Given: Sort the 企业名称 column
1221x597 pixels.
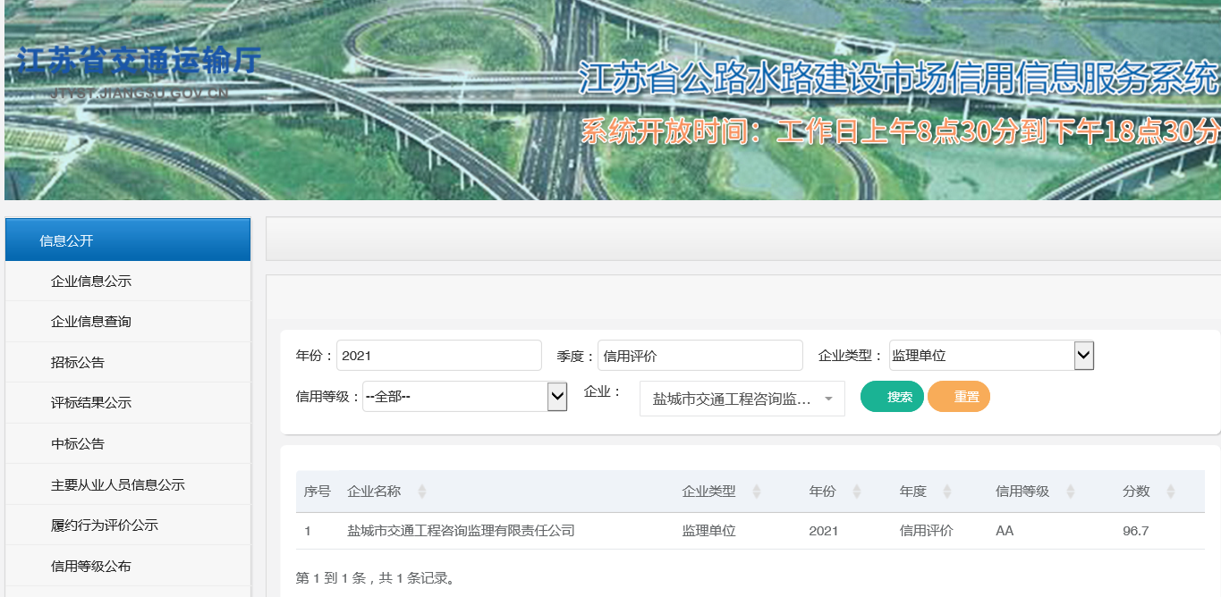Looking at the screenshot, I should pyautogui.click(x=422, y=491).
